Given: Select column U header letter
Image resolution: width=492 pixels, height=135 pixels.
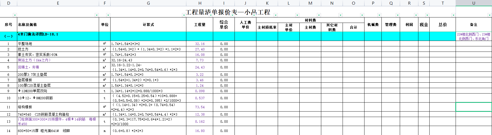Looking at the screenshot, I should (474, 3).
